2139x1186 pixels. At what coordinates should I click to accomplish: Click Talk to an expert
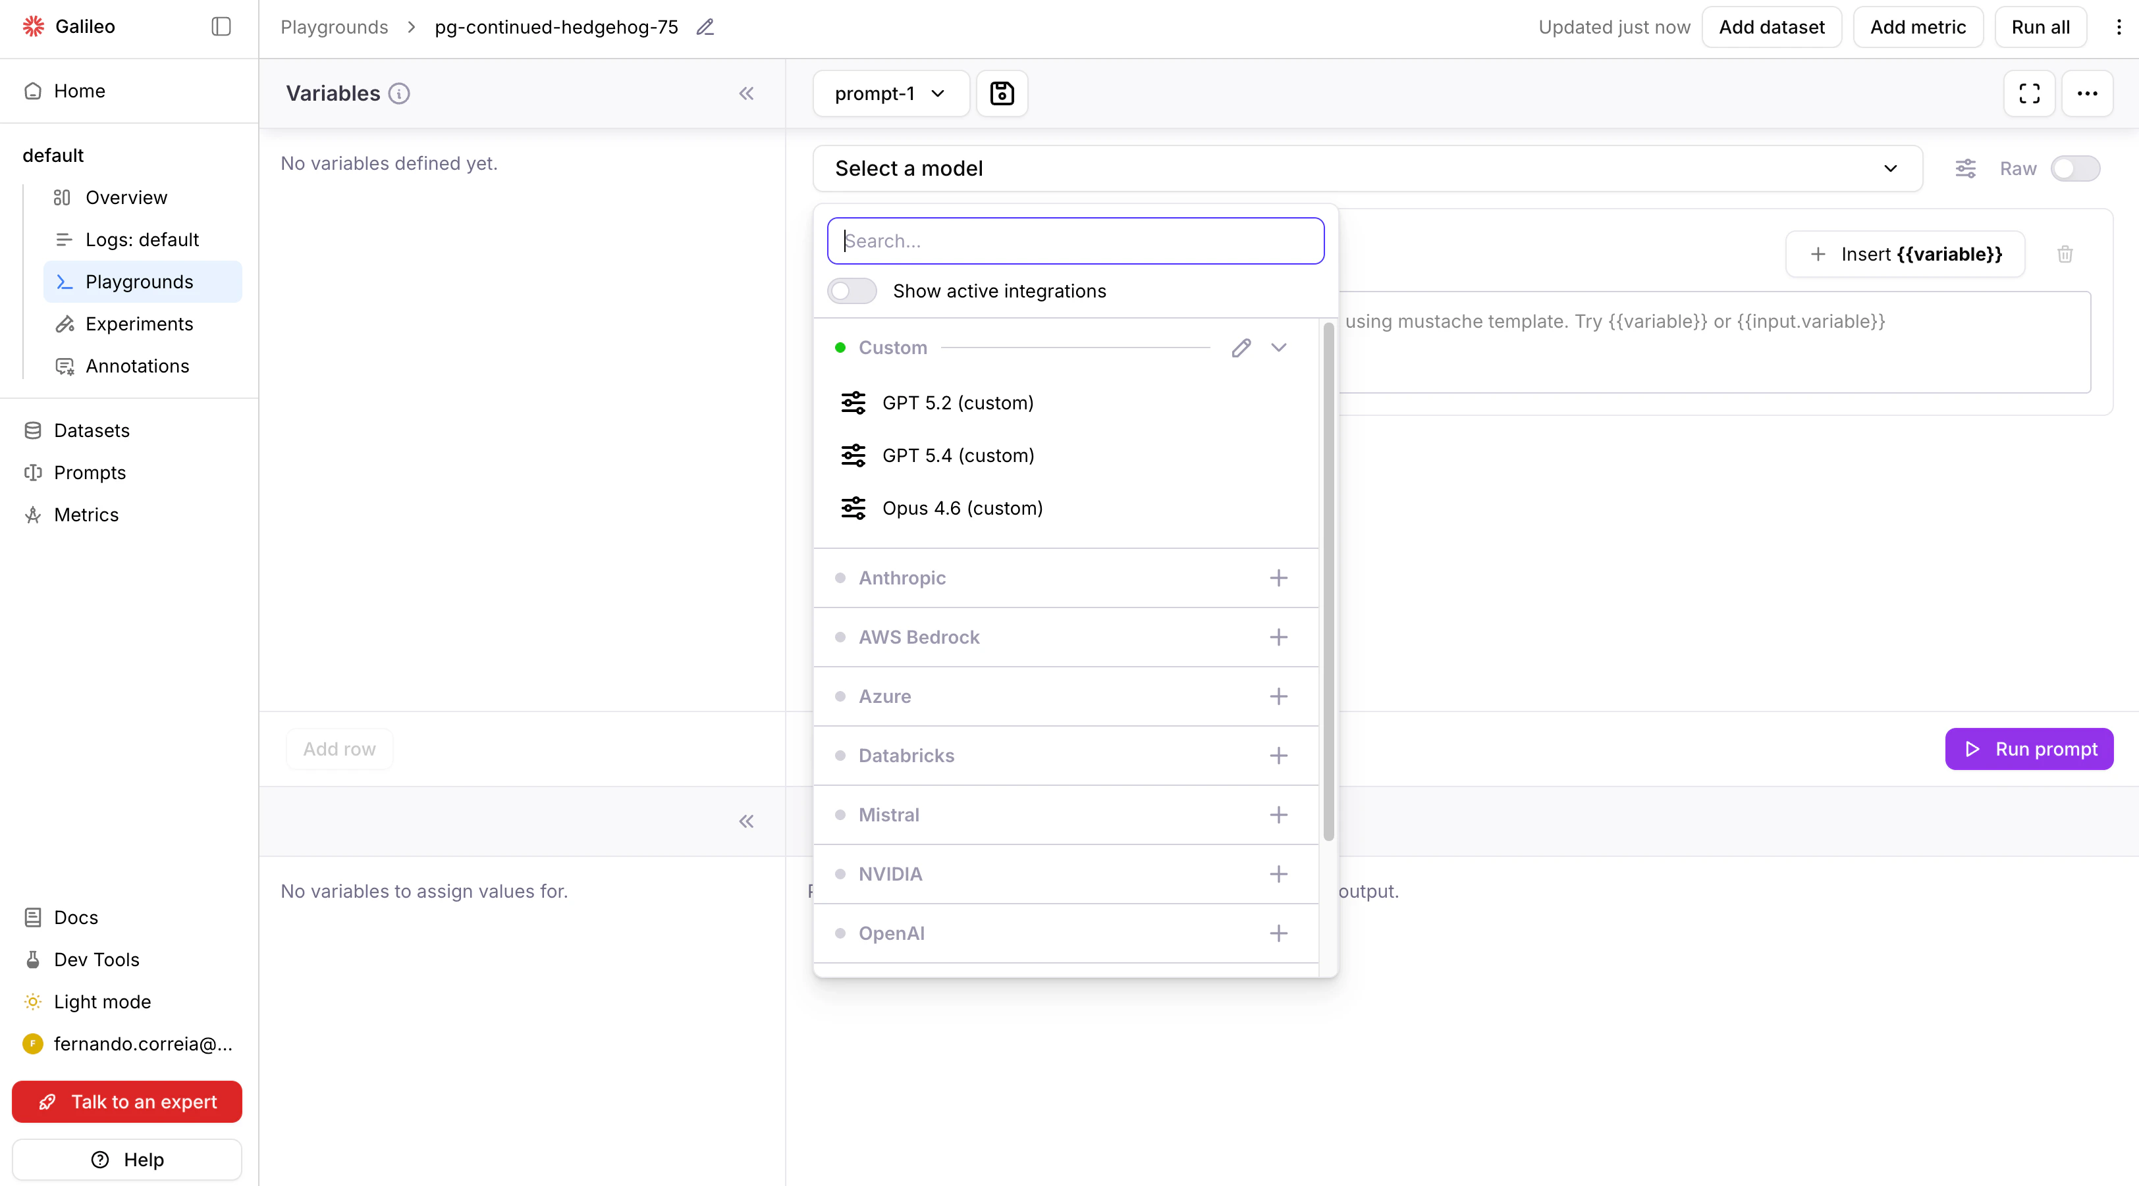[126, 1101]
